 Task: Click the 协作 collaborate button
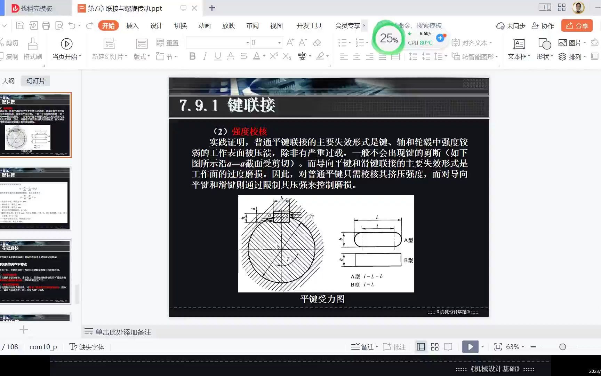(543, 26)
